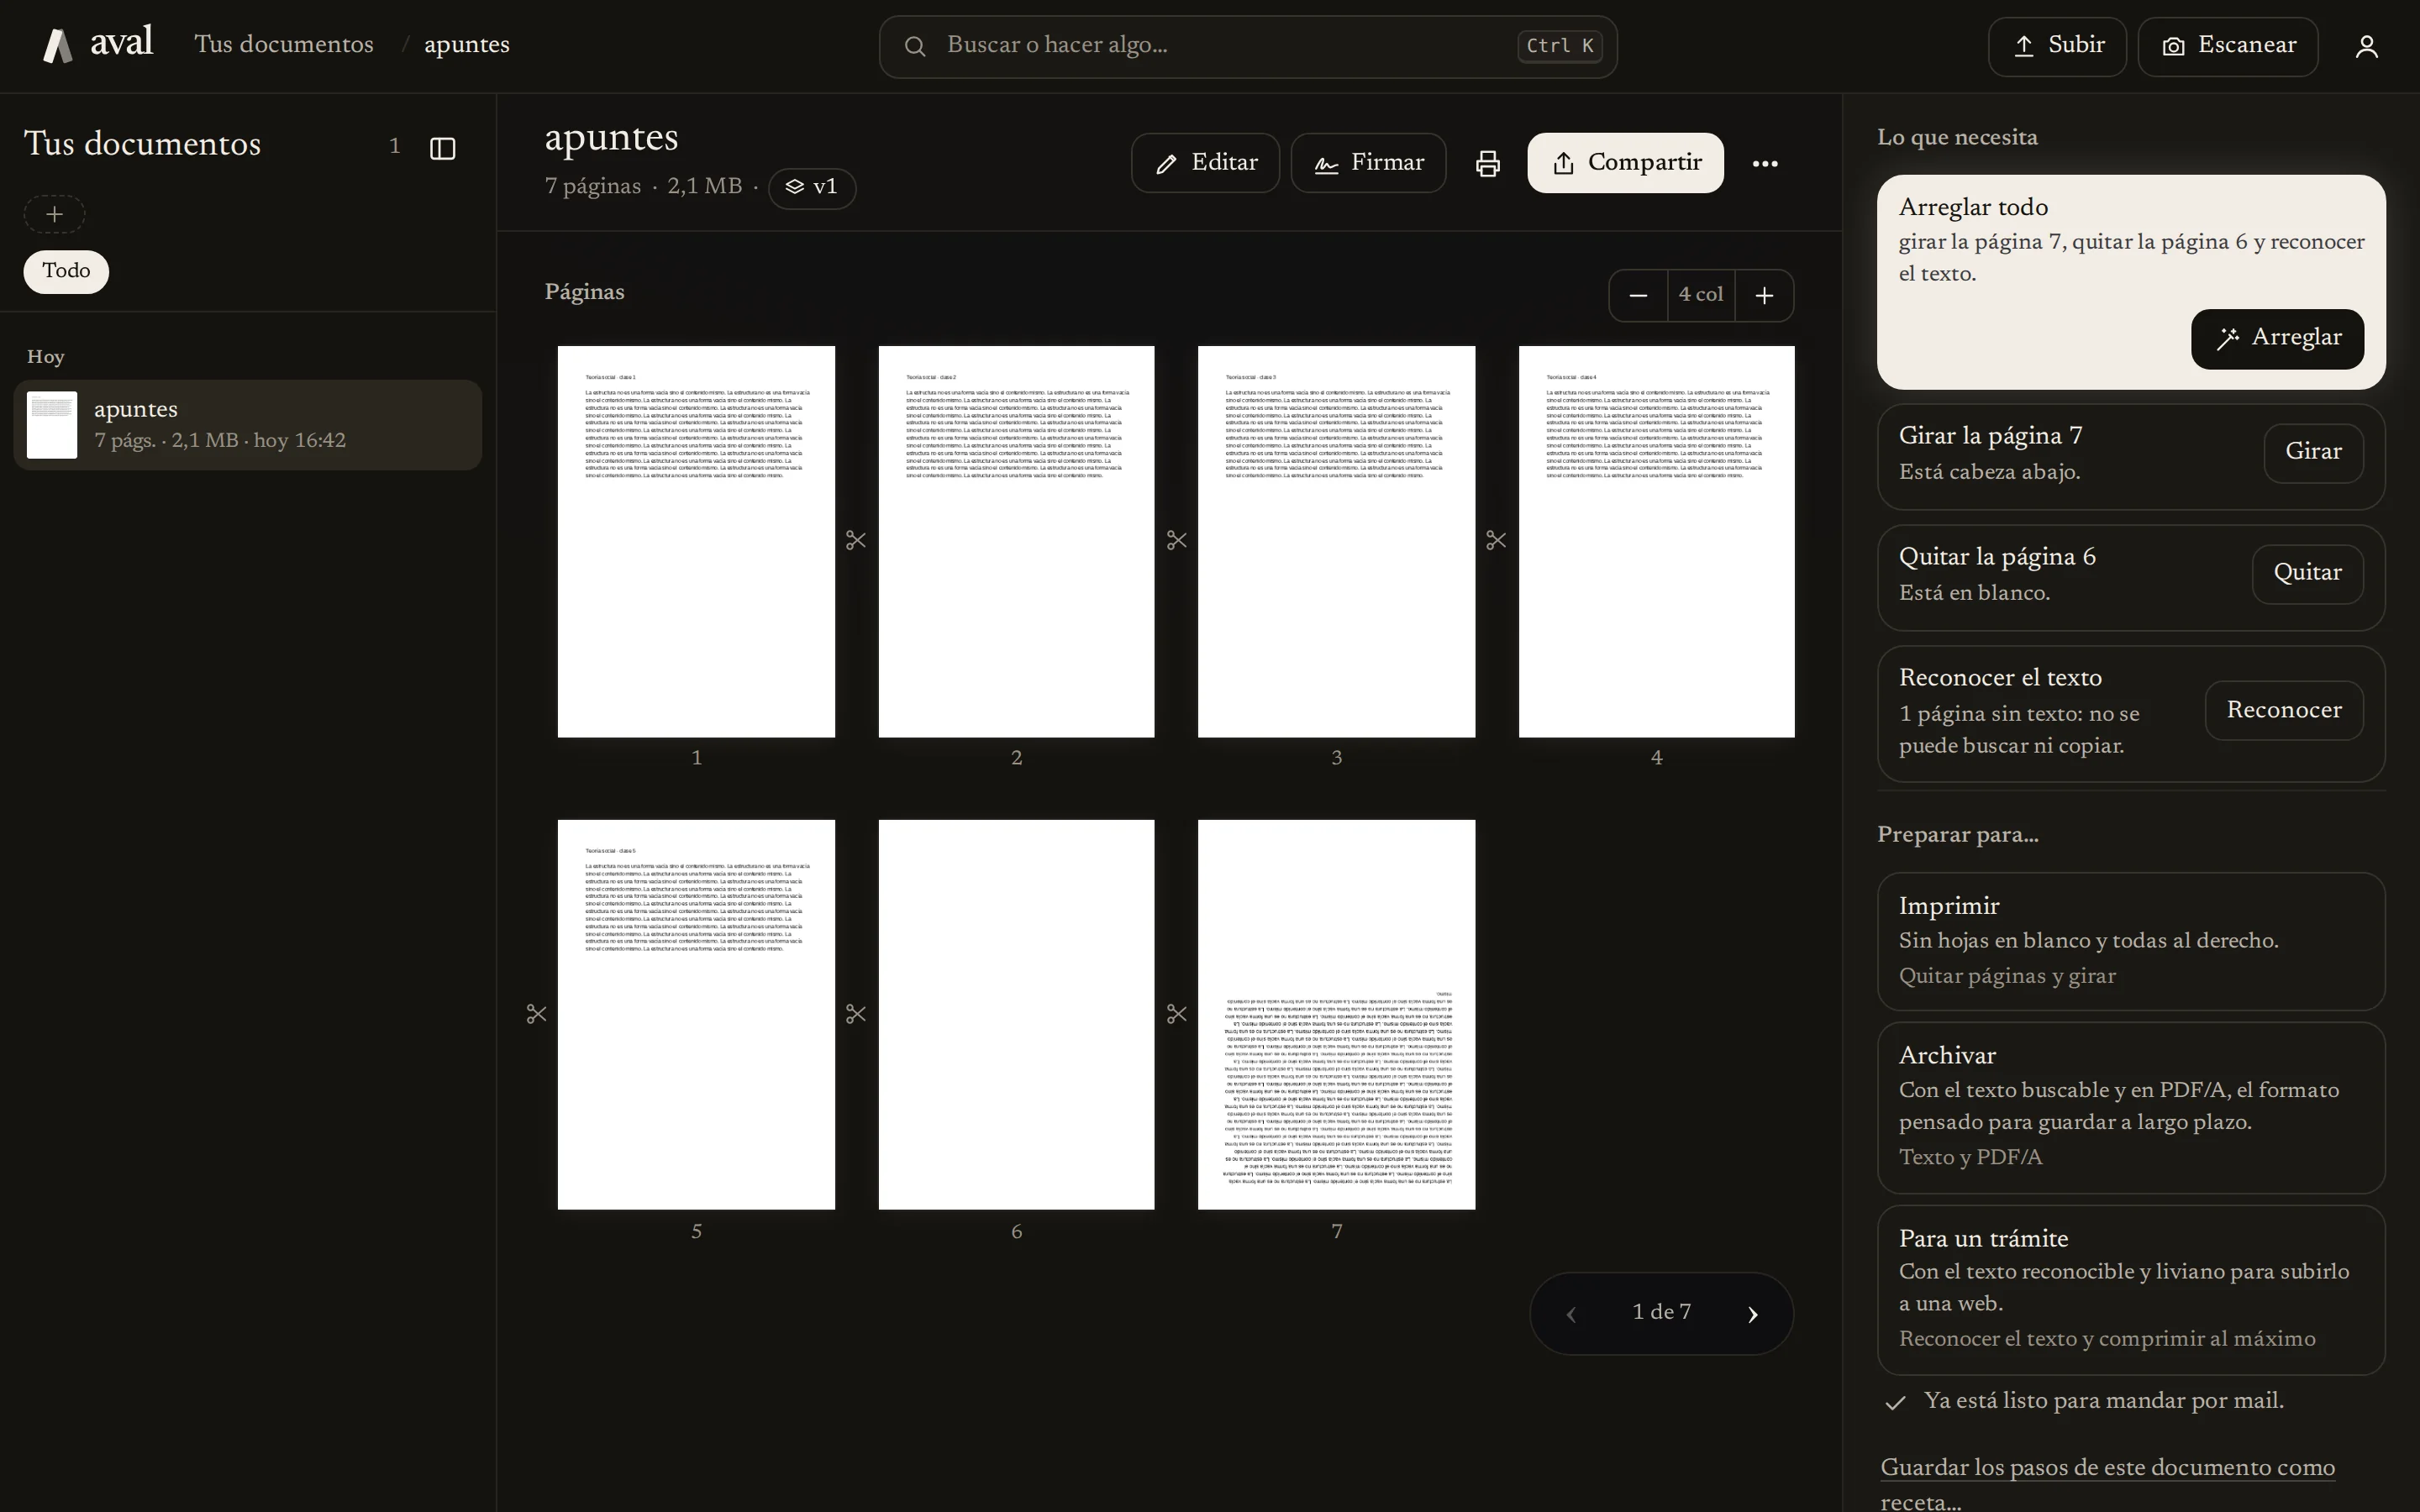The image size is (2420, 1512).
Task: Click the Reconocer text button
Action: coord(2284,711)
